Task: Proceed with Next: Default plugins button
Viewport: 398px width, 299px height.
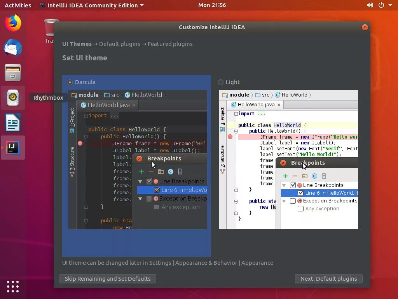Action: (329, 279)
